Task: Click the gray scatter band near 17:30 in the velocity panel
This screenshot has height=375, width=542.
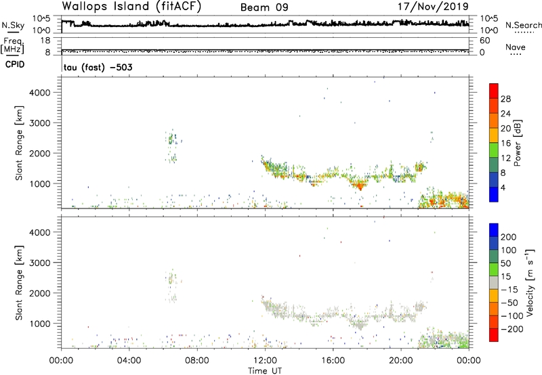Action: 360,325
